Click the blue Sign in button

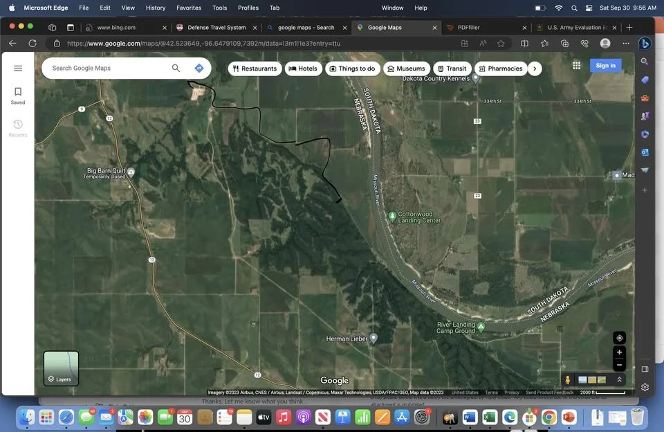[606, 65]
